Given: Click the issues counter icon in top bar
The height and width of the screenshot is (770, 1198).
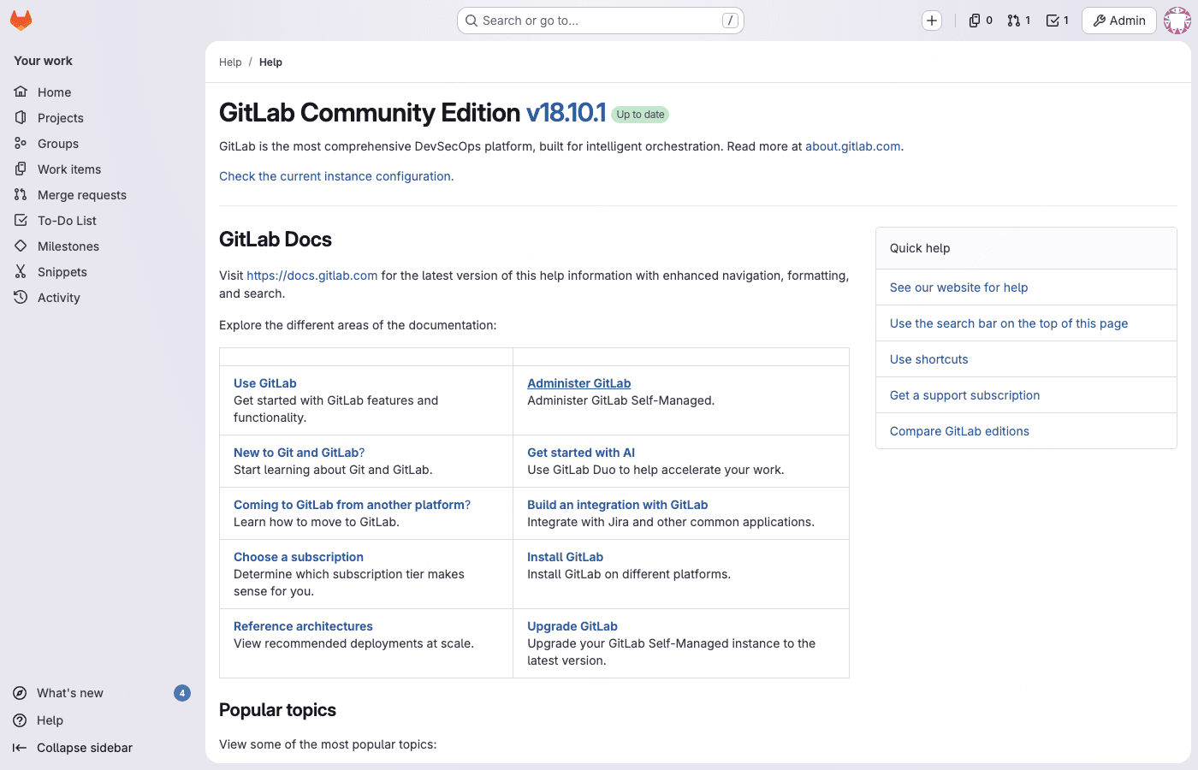Looking at the screenshot, I should 979,20.
